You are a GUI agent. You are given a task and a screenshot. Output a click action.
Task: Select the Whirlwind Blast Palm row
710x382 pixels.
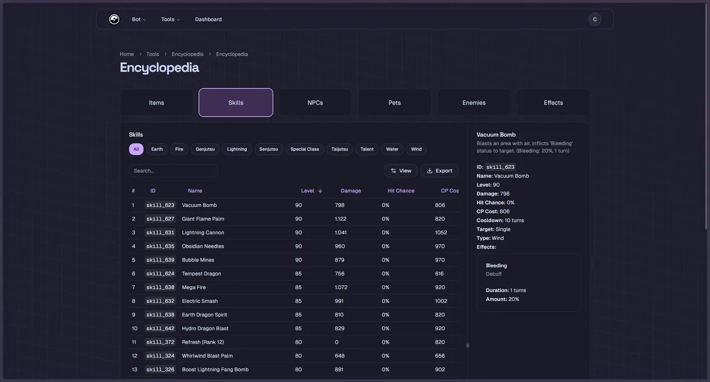pyautogui.click(x=294, y=356)
